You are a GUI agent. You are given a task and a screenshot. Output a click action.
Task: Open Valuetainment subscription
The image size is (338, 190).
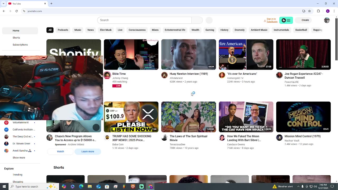(x=21, y=122)
